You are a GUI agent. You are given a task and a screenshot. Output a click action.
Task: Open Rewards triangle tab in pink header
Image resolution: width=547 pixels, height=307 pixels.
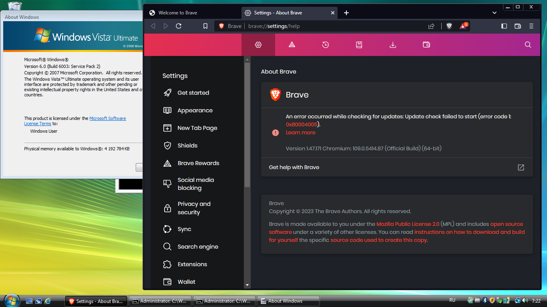tap(292, 45)
